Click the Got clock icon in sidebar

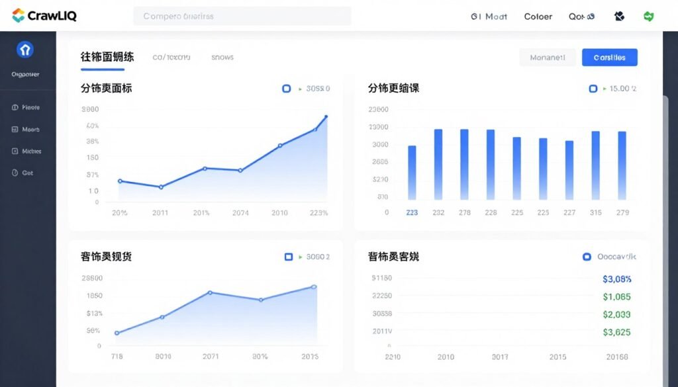pos(13,173)
